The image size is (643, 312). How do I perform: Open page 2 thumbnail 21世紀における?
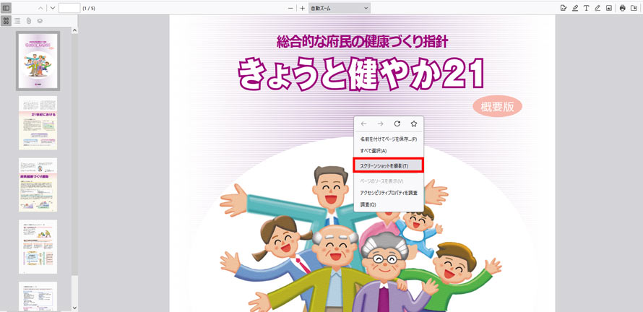pos(38,123)
